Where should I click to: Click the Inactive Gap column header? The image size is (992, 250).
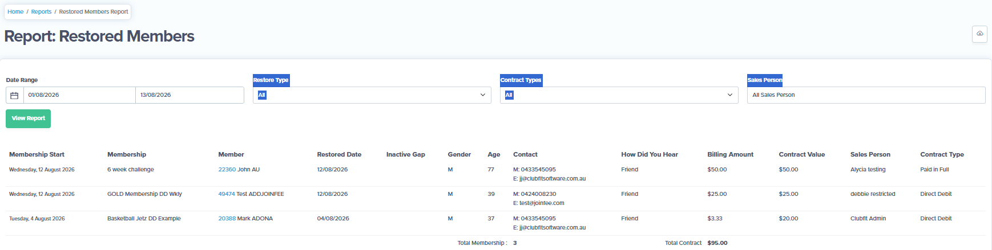405,154
